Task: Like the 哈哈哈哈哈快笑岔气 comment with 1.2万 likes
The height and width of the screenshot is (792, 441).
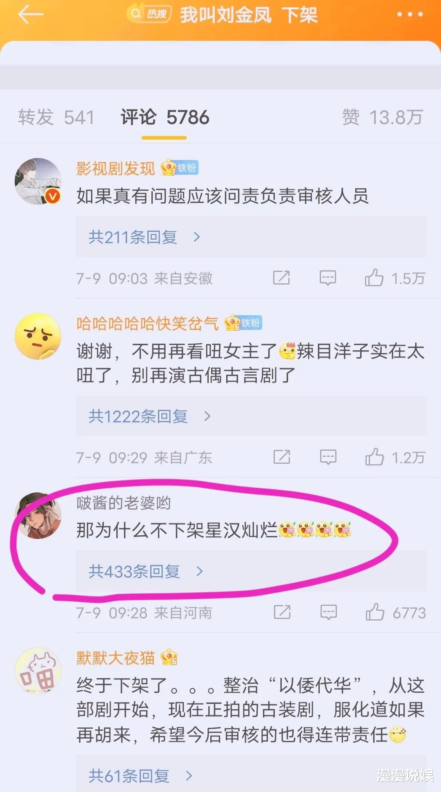Action: 395,457
